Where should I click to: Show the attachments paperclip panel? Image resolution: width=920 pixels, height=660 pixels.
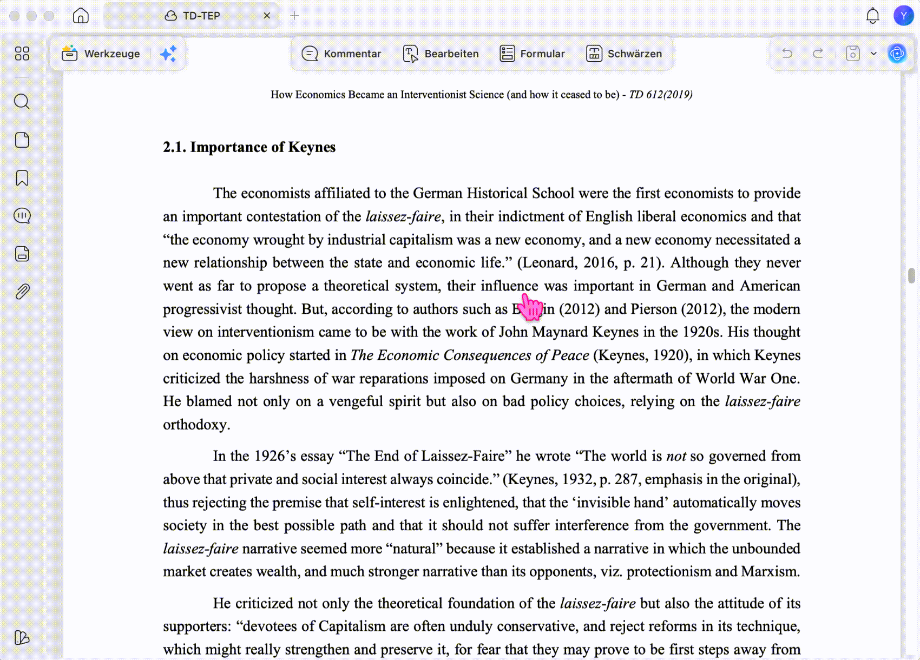point(22,292)
